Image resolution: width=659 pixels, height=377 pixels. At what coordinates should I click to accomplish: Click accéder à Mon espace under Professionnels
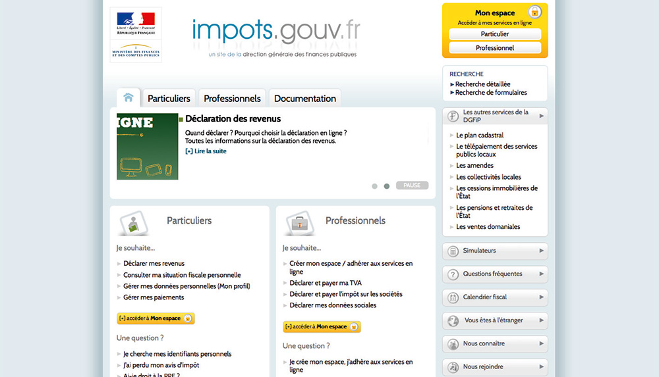322,326
